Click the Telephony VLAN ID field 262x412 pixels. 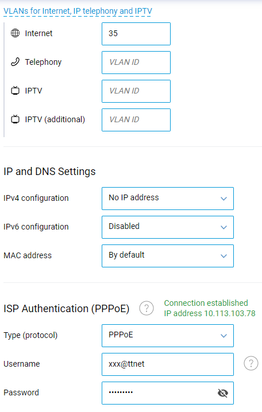(x=136, y=63)
